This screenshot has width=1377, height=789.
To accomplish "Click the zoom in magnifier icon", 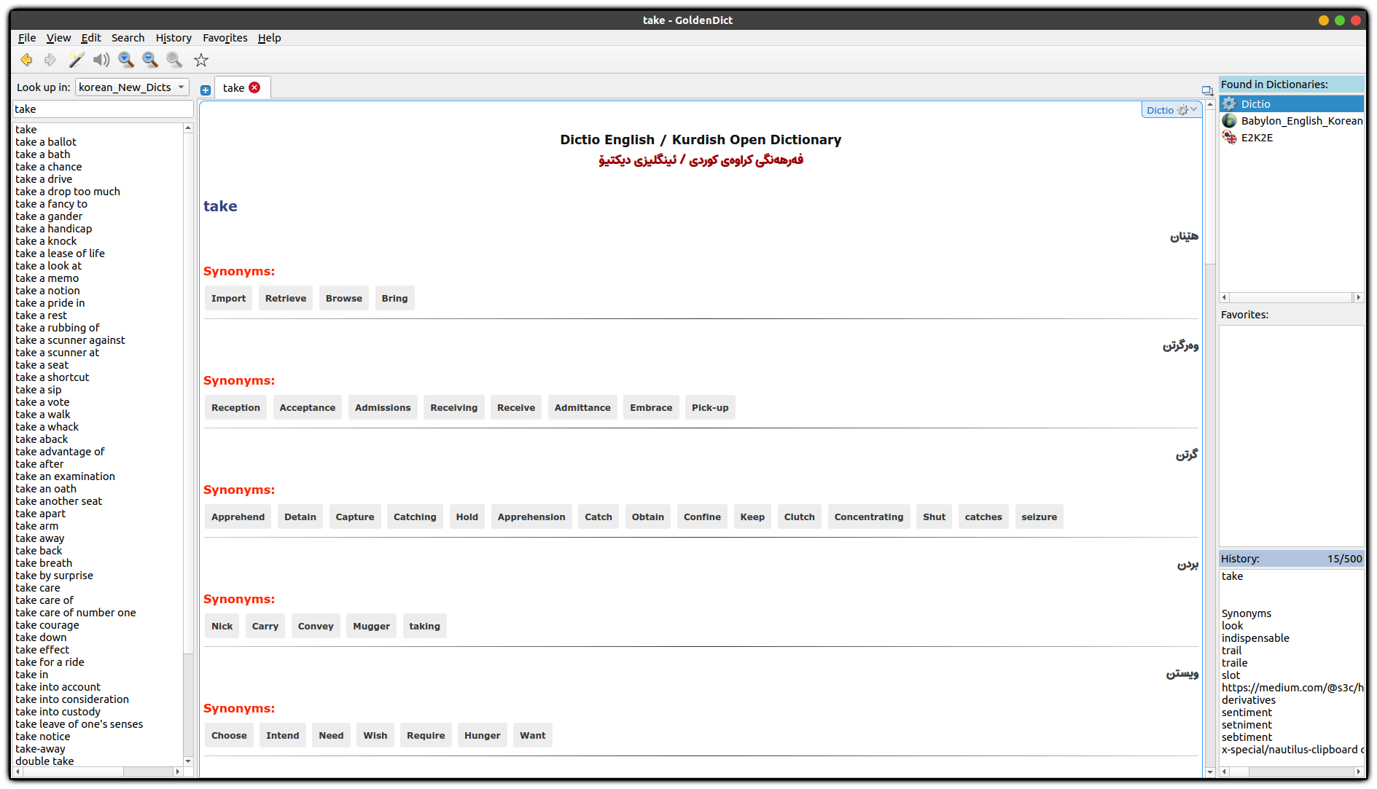I will pyautogui.click(x=126, y=60).
